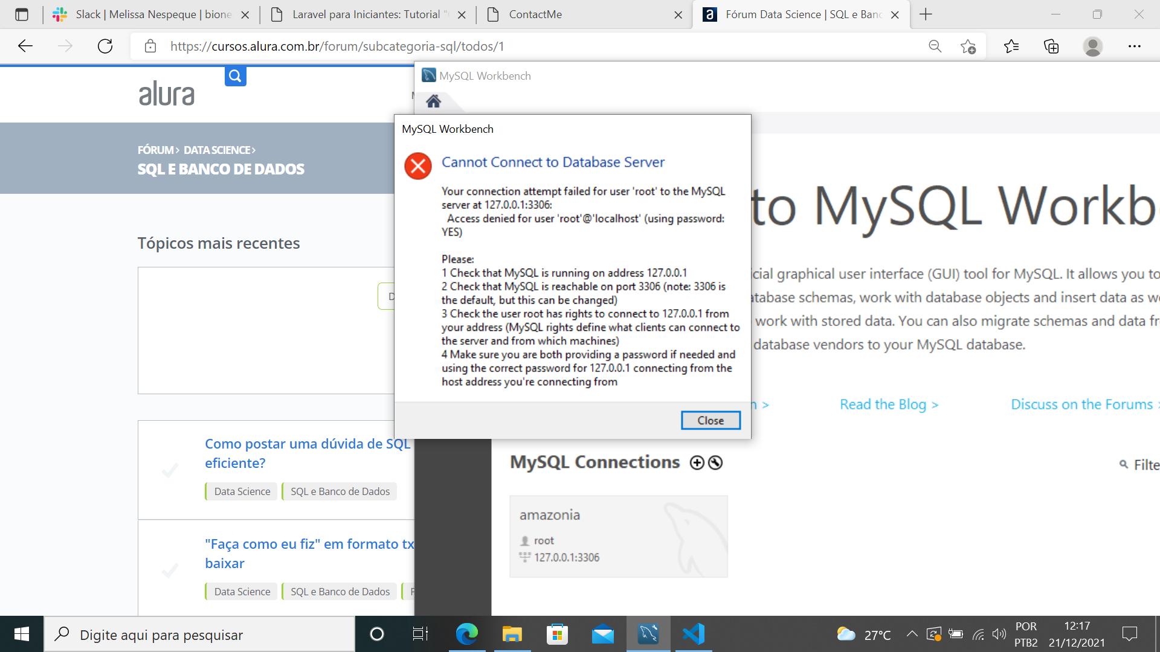Add a new MySQL connection with plus icon
The image size is (1160, 652).
coord(697,462)
